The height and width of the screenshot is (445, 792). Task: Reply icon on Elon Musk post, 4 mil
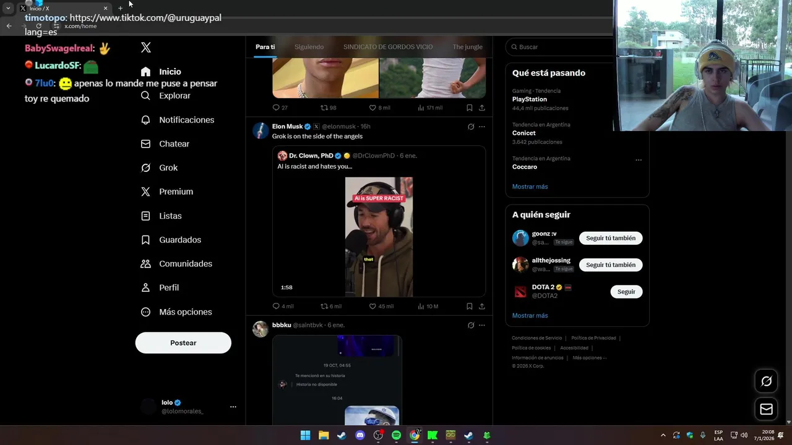[276, 306]
